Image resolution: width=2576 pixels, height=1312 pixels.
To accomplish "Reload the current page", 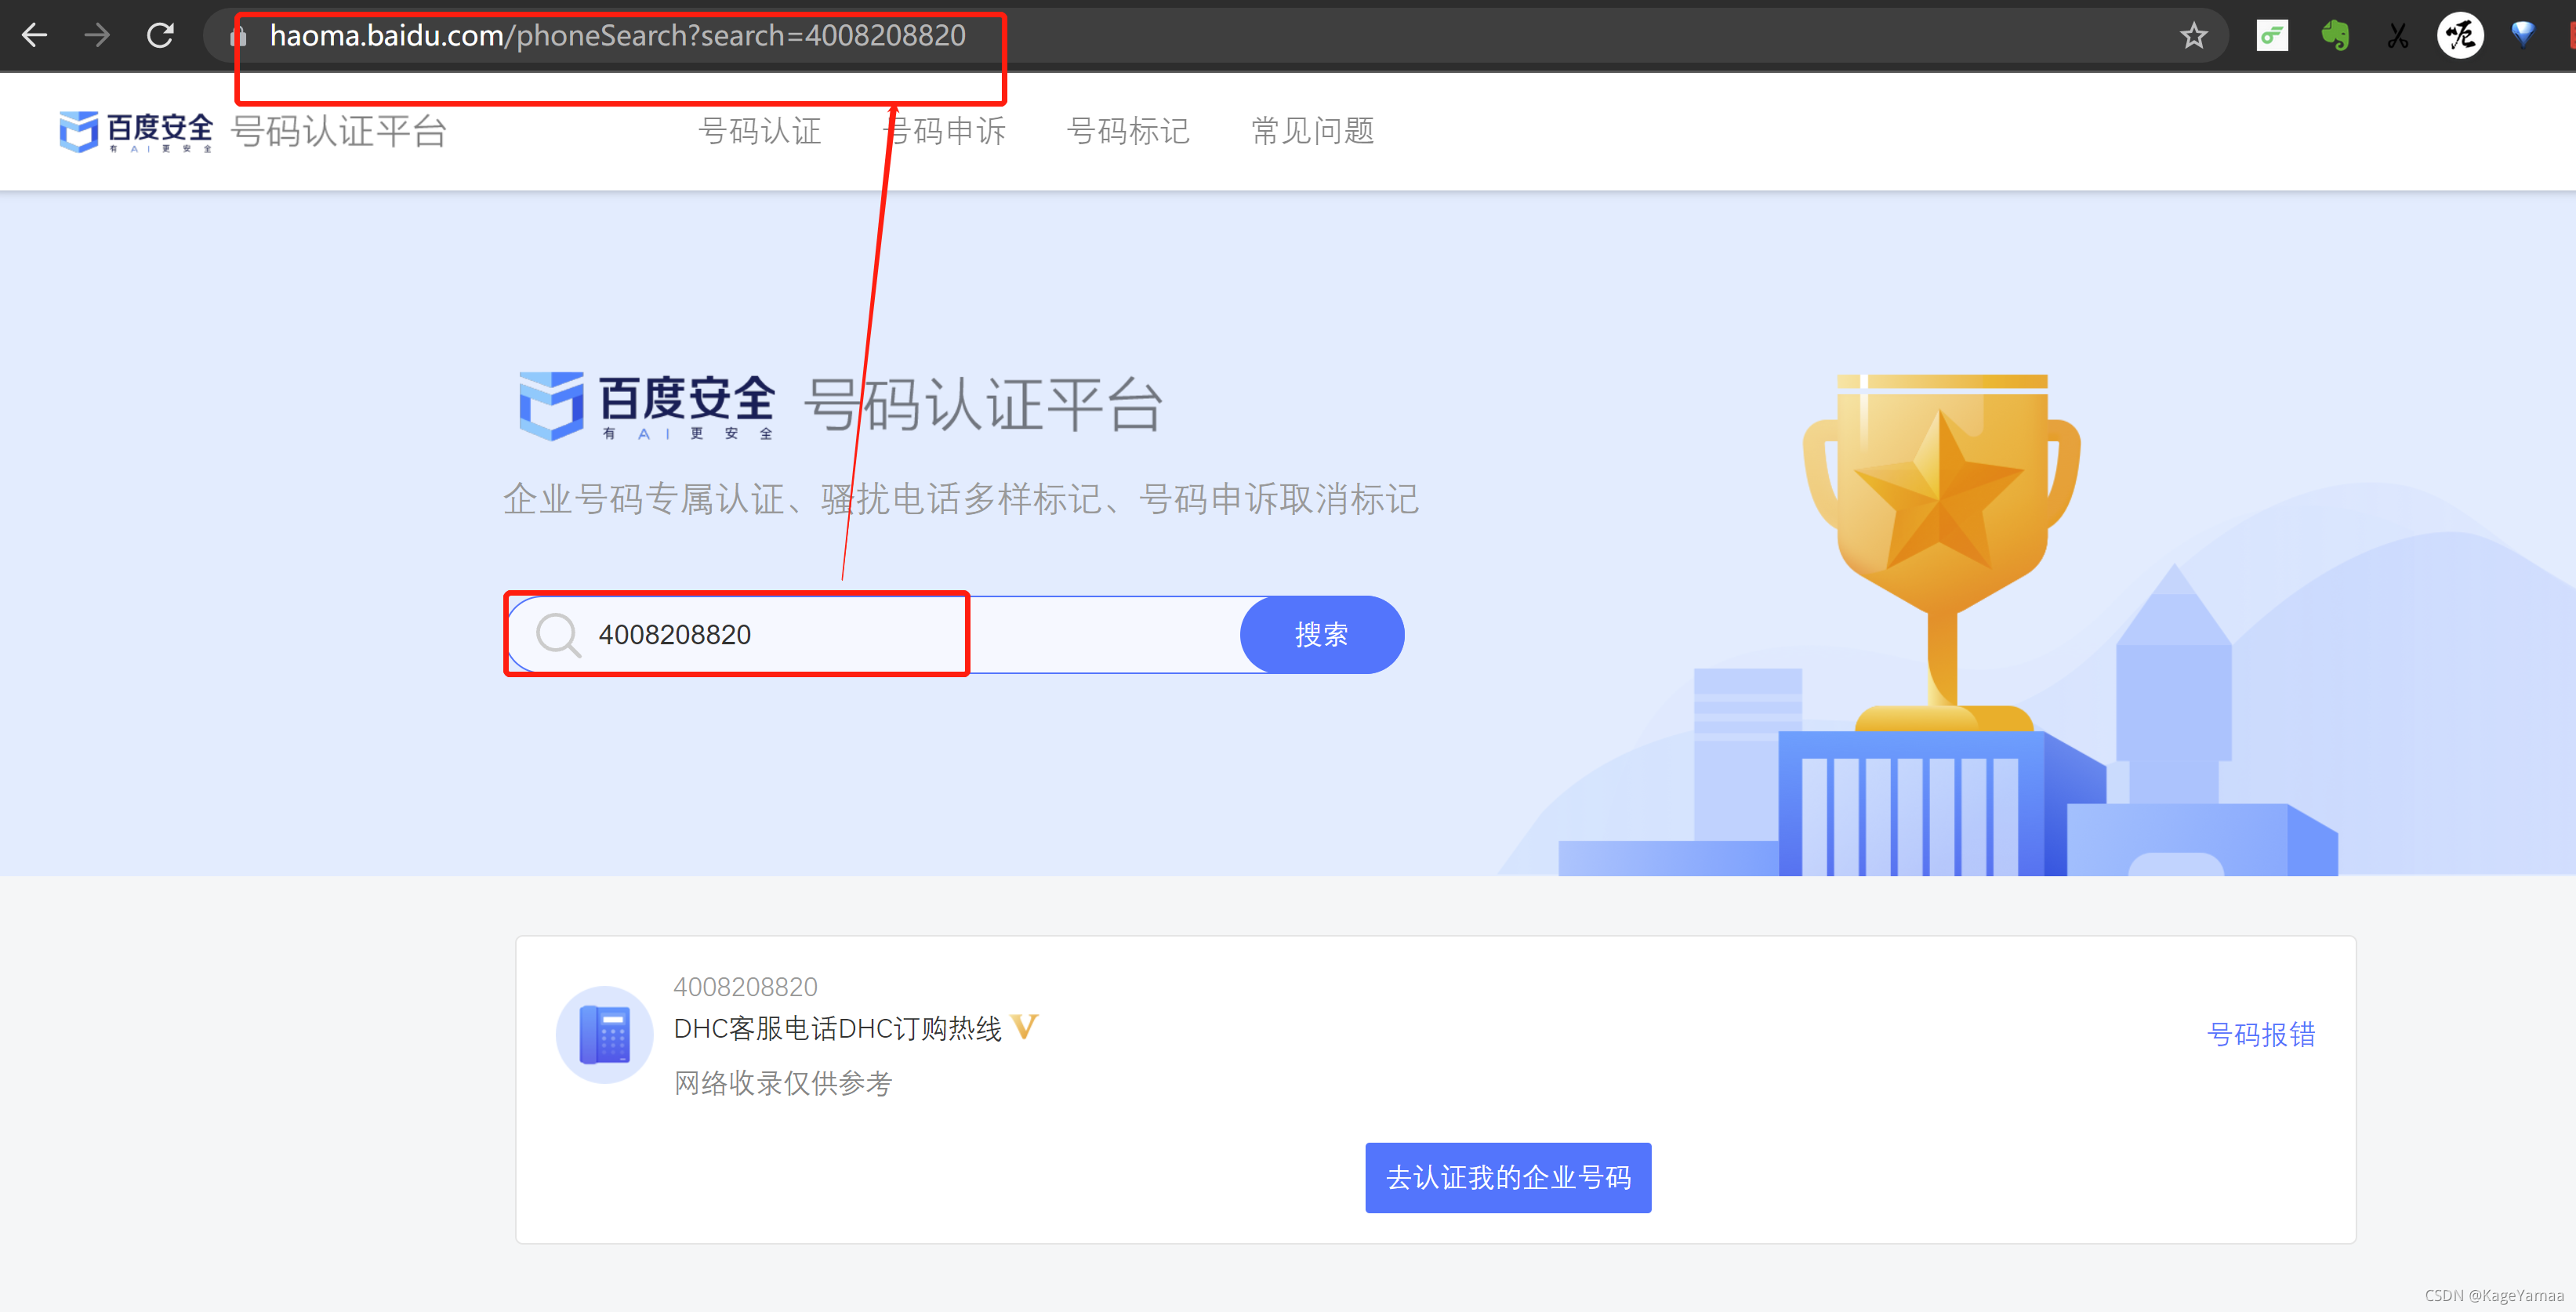I will tap(160, 36).
